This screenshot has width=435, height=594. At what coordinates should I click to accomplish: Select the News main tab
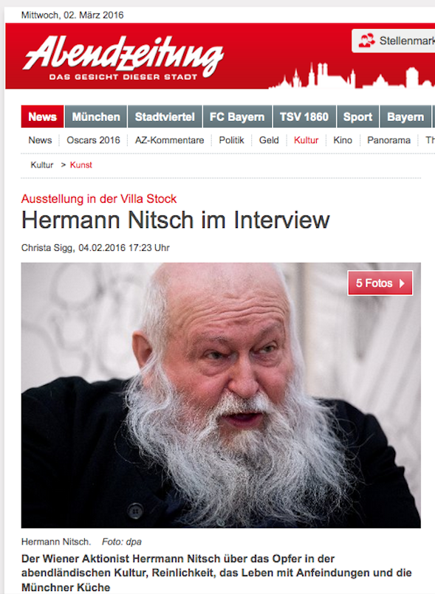click(x=43, y=117)
